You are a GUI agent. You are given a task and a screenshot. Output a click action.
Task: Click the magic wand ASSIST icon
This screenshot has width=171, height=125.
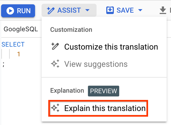[x=50, y=11]
